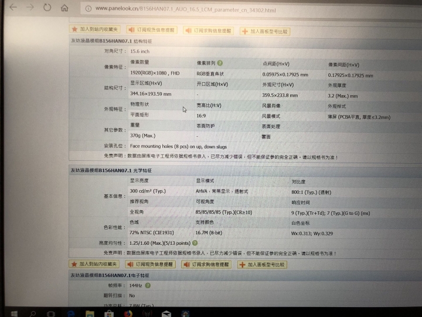Viewport: 422px width, 317px height.
Task: Click the 薄屏 (PCBA平直, 厚度≤3.2mm) value
Action: click(359, 117)
